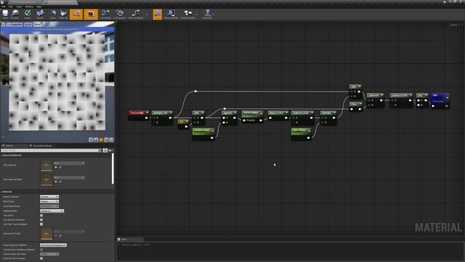Select the highlighted plane preview shape

[x=101, y=140]
